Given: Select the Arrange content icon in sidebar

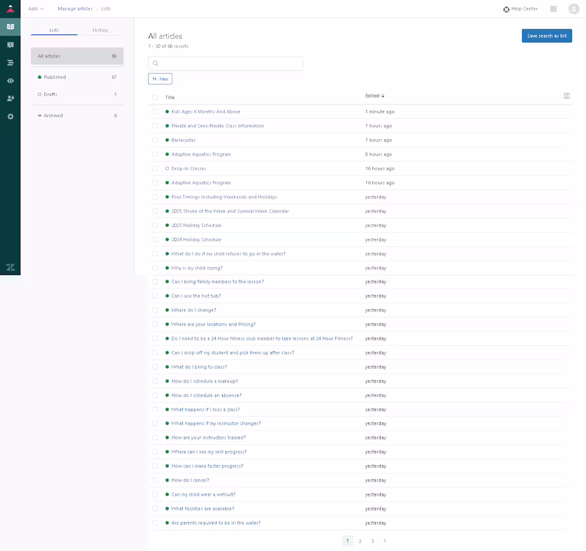Looking at the screenshot, I should coord(10,62).
